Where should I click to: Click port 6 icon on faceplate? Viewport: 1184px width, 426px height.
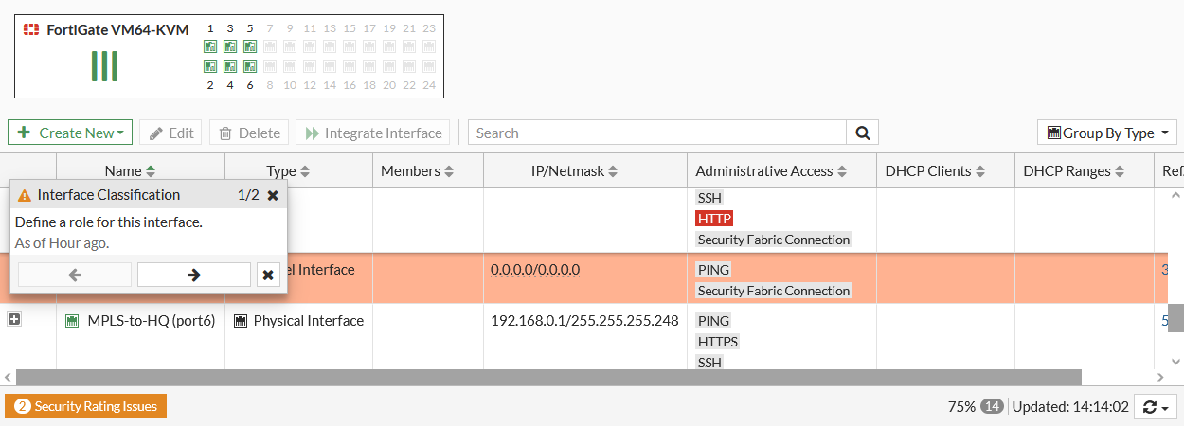(250, 66)
